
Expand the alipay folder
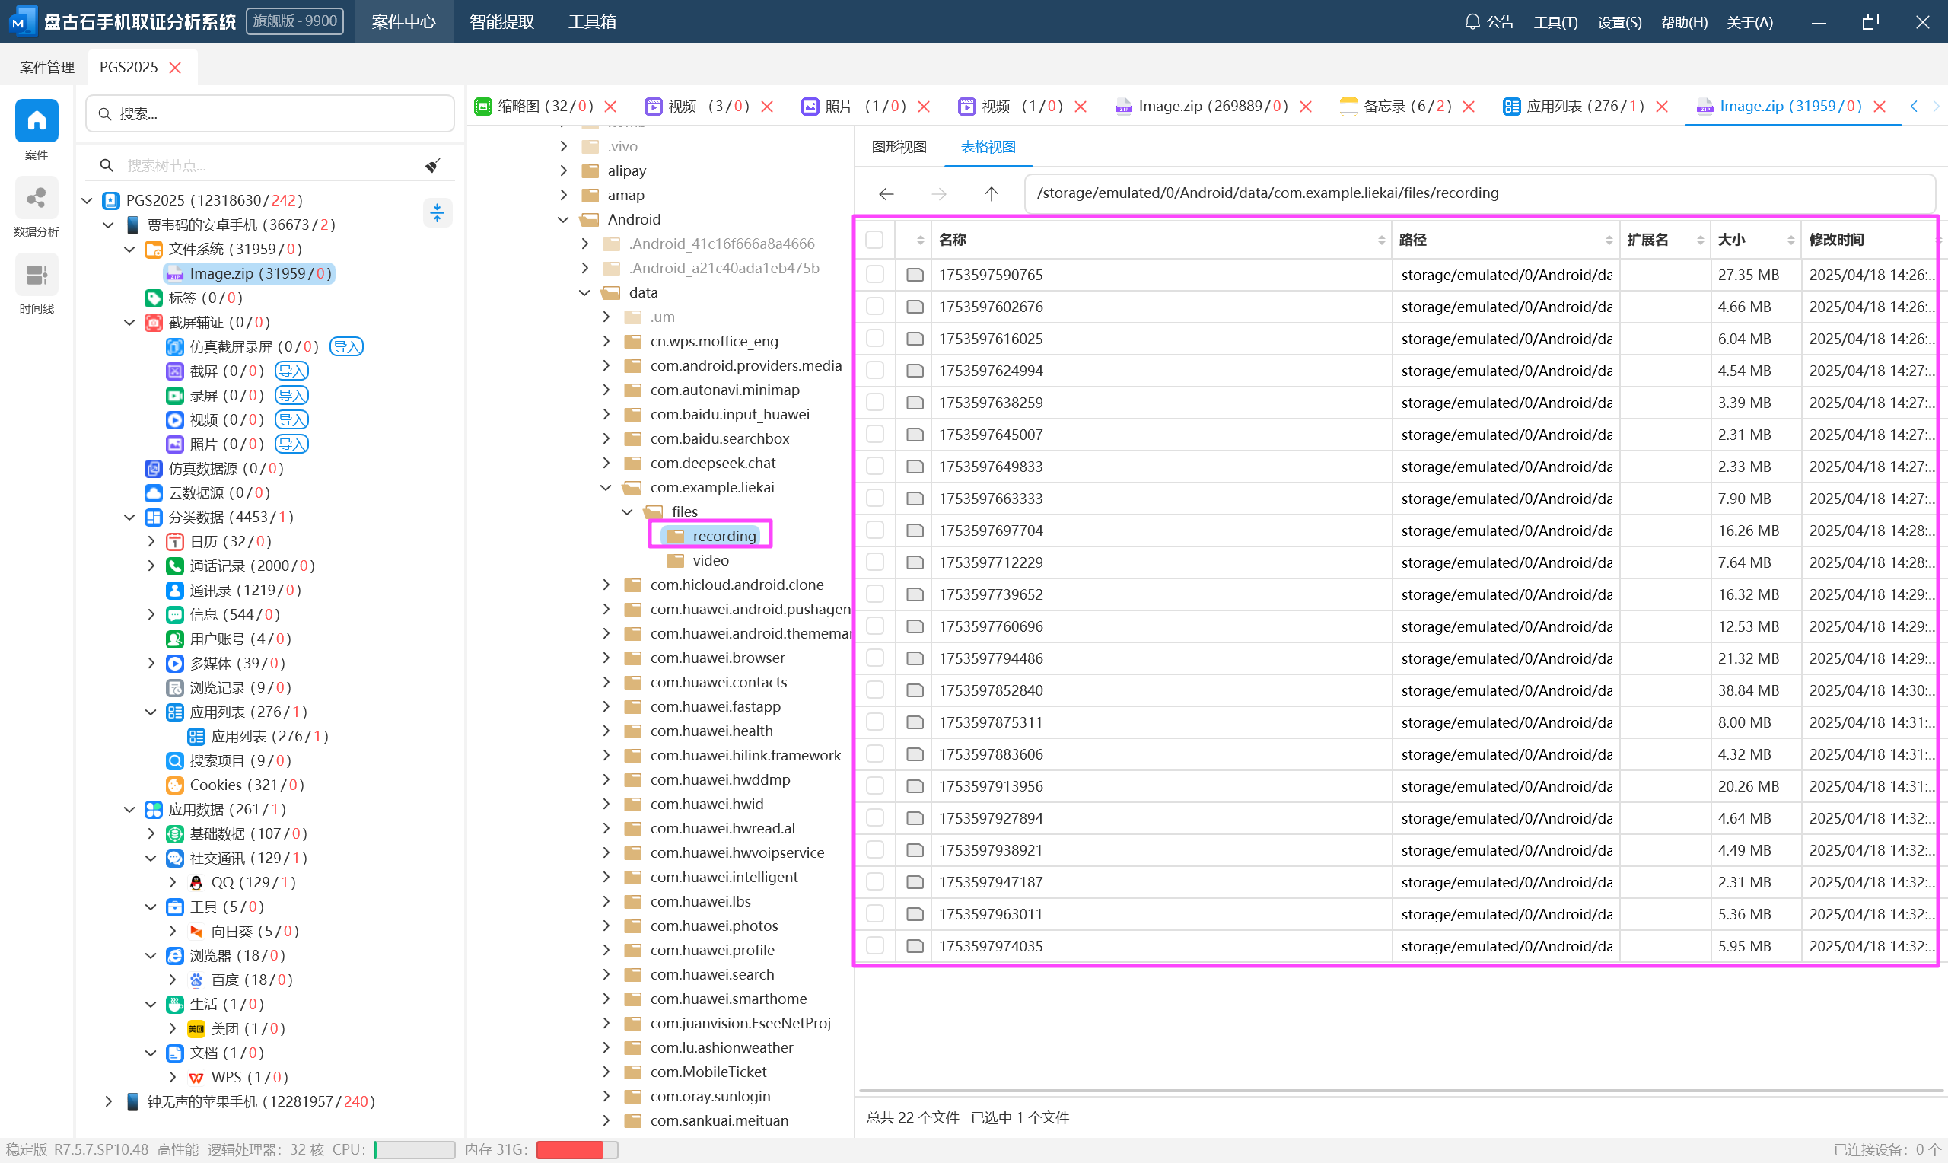point(563,170)
